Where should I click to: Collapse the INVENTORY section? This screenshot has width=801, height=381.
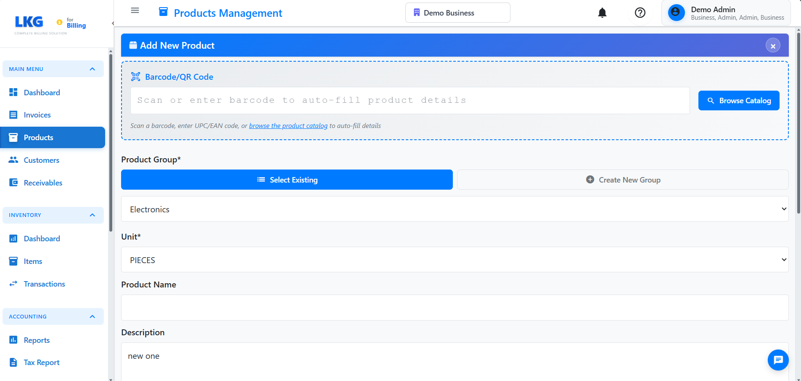tap(93, 215)
